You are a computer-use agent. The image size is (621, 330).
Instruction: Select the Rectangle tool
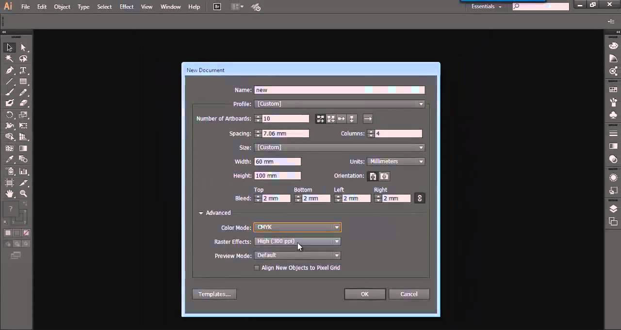pos(23,81)
